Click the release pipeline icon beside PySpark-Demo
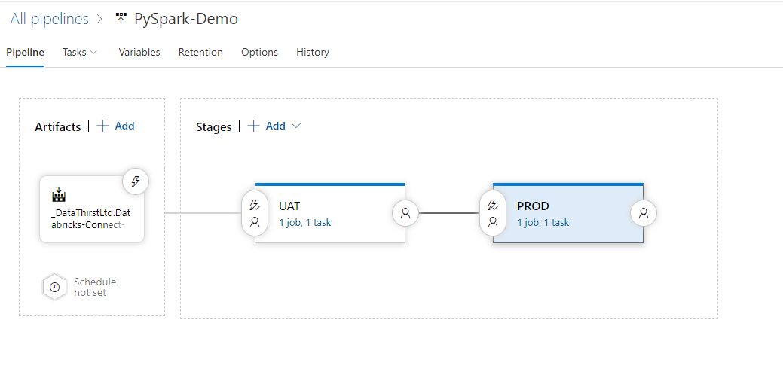 [x=121, y=19]
